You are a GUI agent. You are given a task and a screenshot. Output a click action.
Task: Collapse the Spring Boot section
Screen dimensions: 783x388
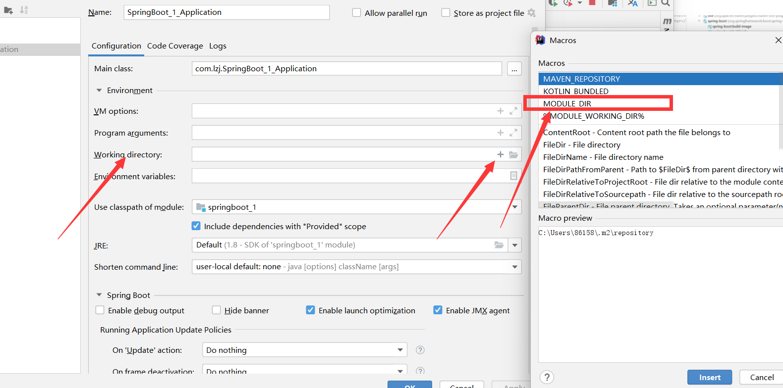point(99,295)
